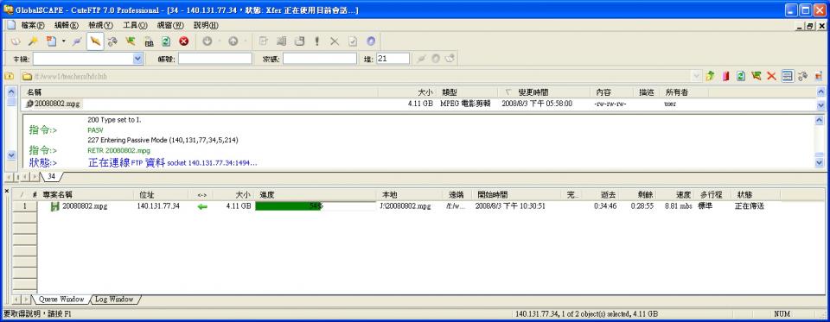Click the 正在傳送 status text
The image size is (830, 322).
750,206
